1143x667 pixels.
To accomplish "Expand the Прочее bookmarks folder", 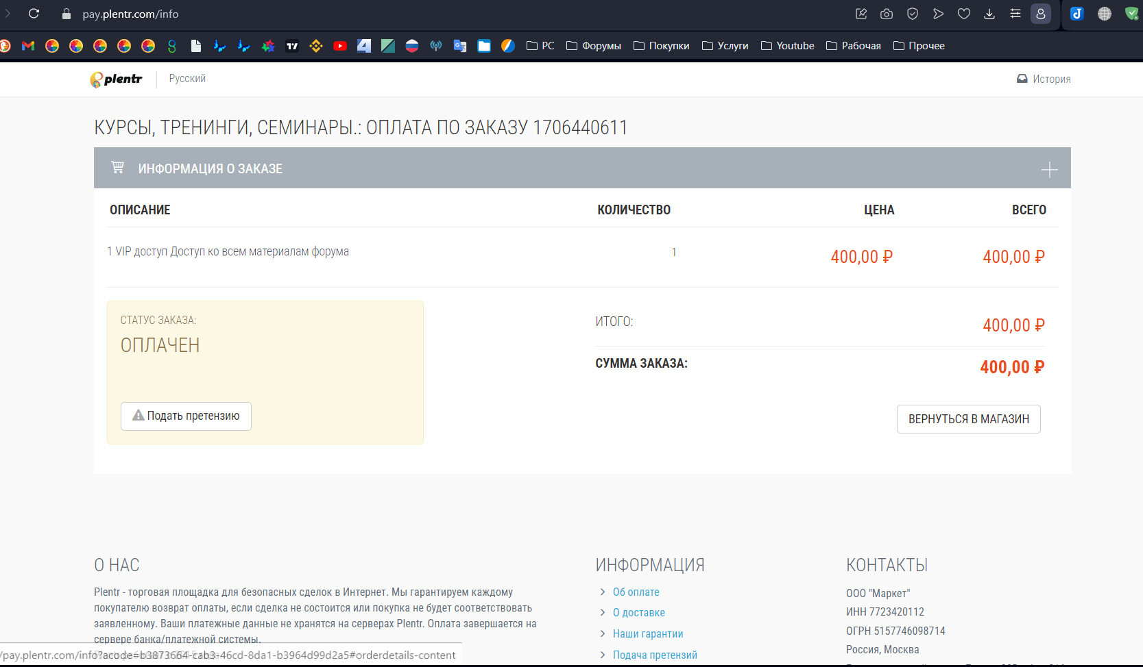I will [x=919, y=46].
